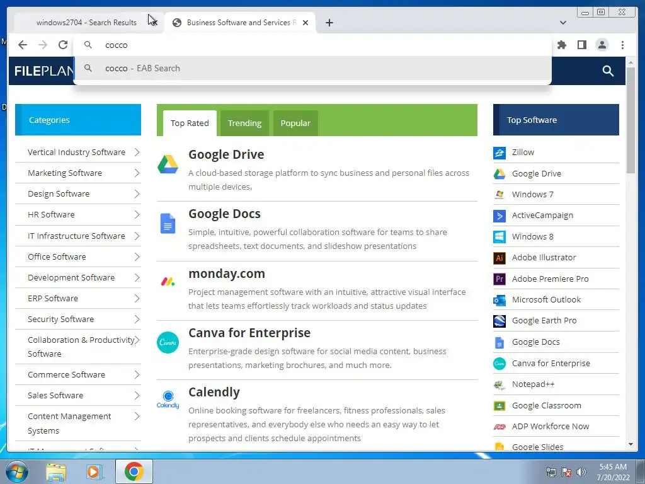Expand IT Infrastructure Software chevron
This screenshot has height=484, width=645.
pos(137,236)
